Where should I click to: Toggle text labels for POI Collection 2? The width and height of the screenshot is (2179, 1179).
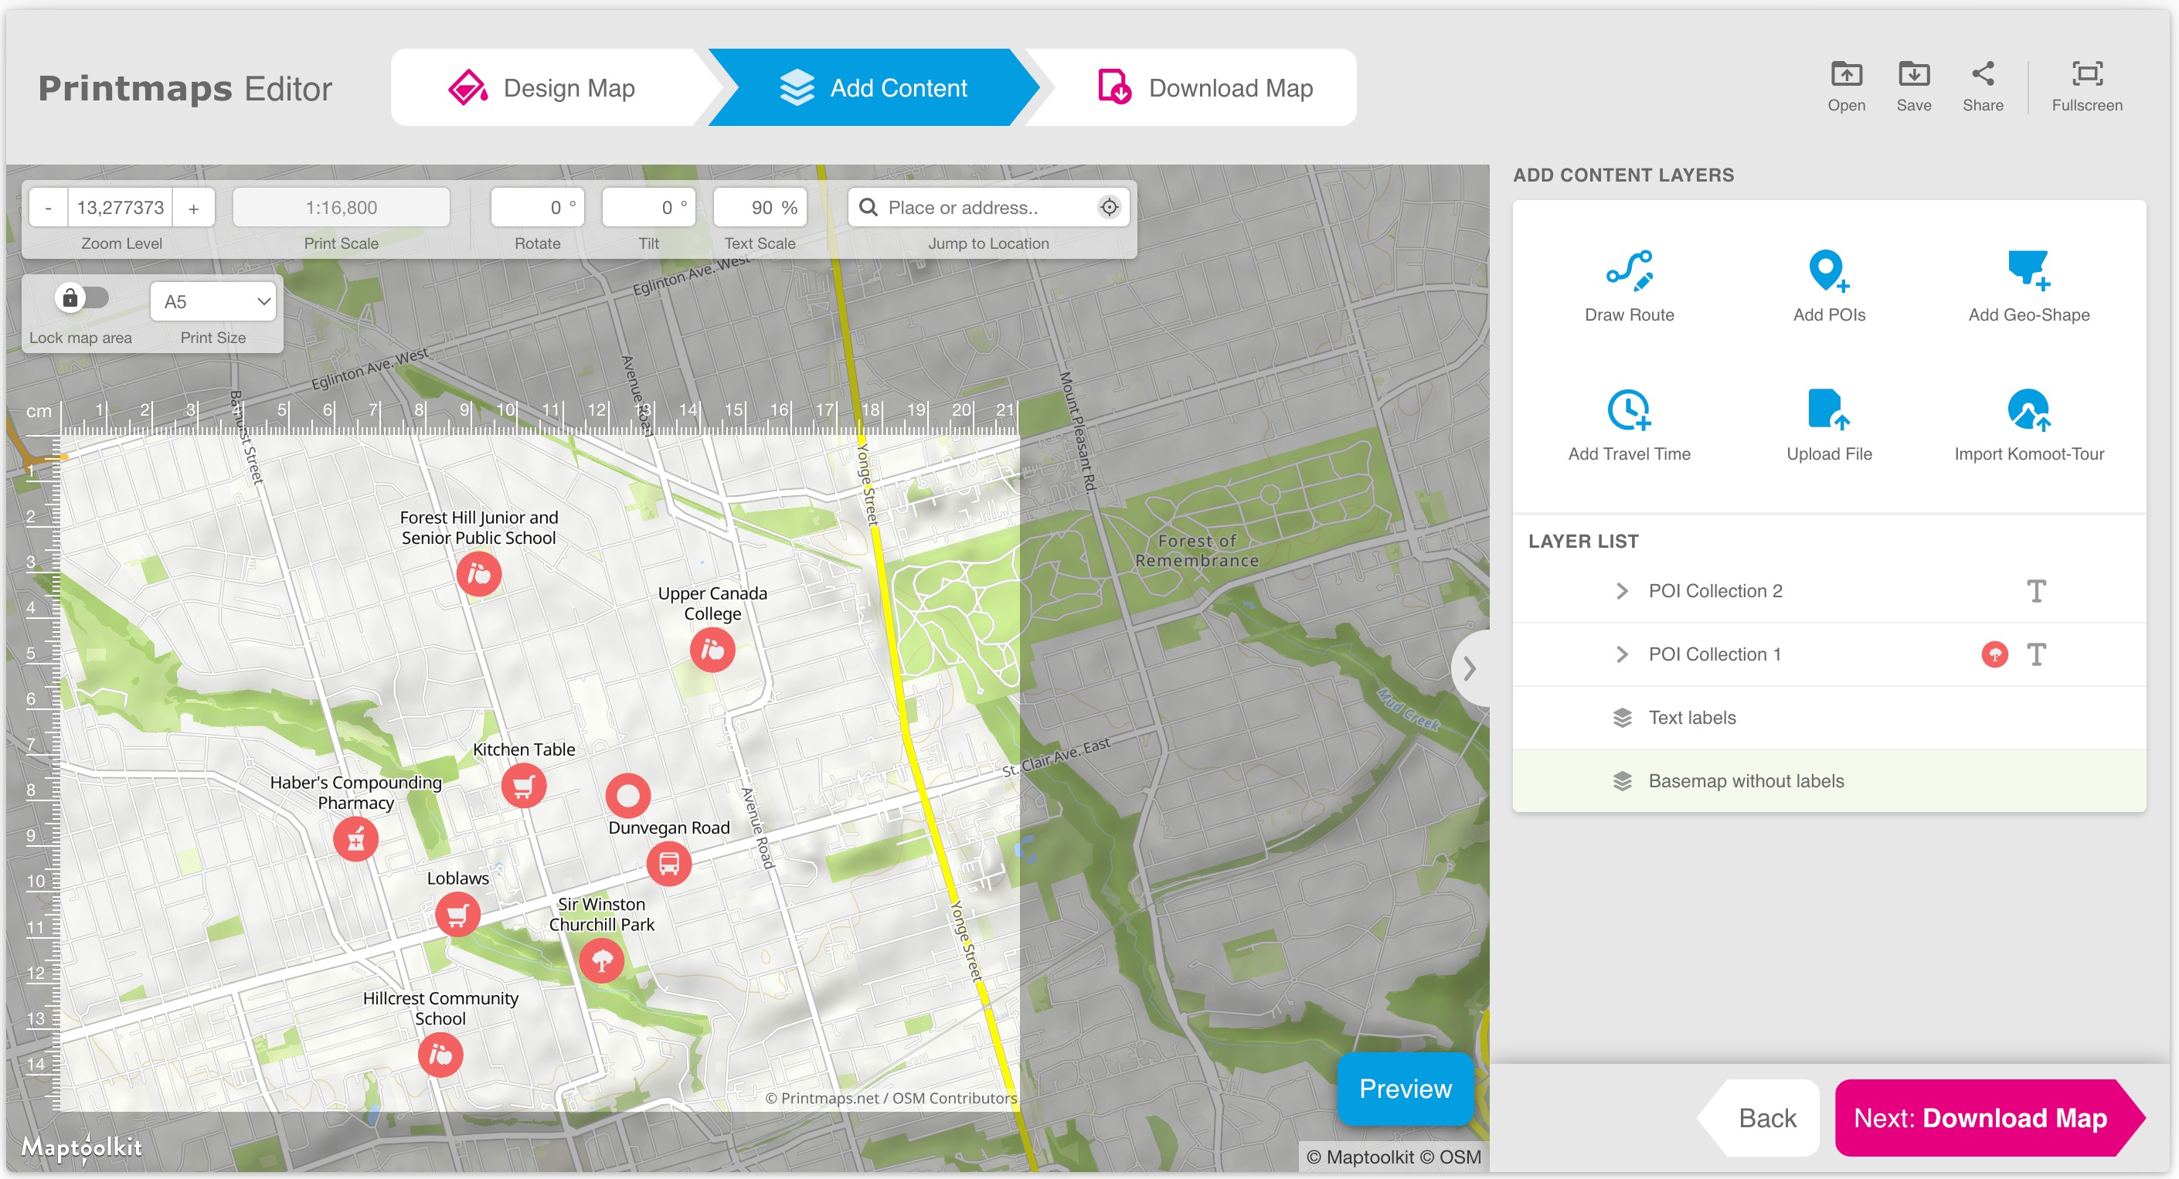coord(2035,590)
